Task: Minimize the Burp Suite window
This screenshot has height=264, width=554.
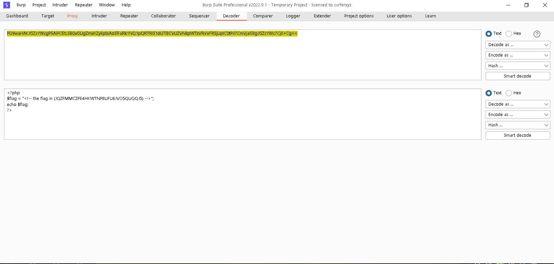Action: (x=508, y=5)
